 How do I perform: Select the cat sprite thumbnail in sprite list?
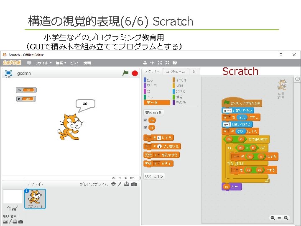coord(35,199)
